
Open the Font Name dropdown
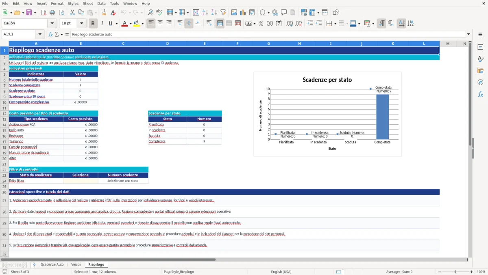coord(52,24)
